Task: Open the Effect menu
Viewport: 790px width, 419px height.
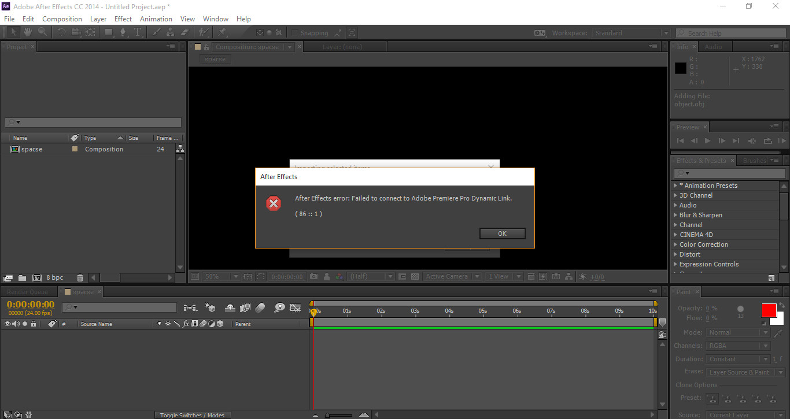Action: click(123, 18)
